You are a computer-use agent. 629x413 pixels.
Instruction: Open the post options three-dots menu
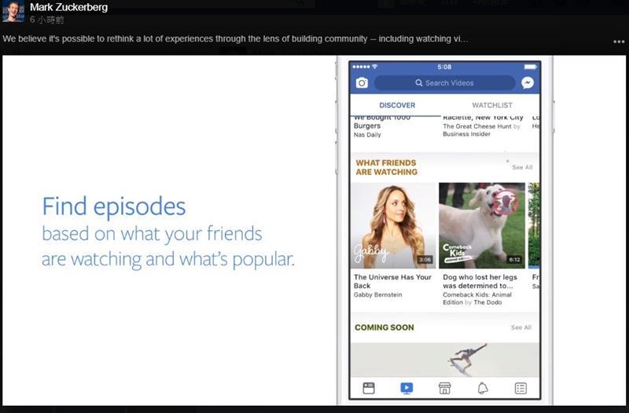click(x=619, y=42)
